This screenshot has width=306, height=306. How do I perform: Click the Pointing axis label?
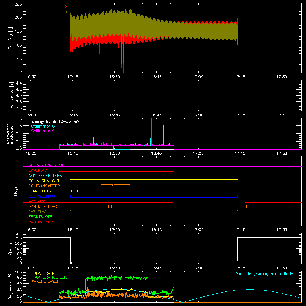coord(10,38)
